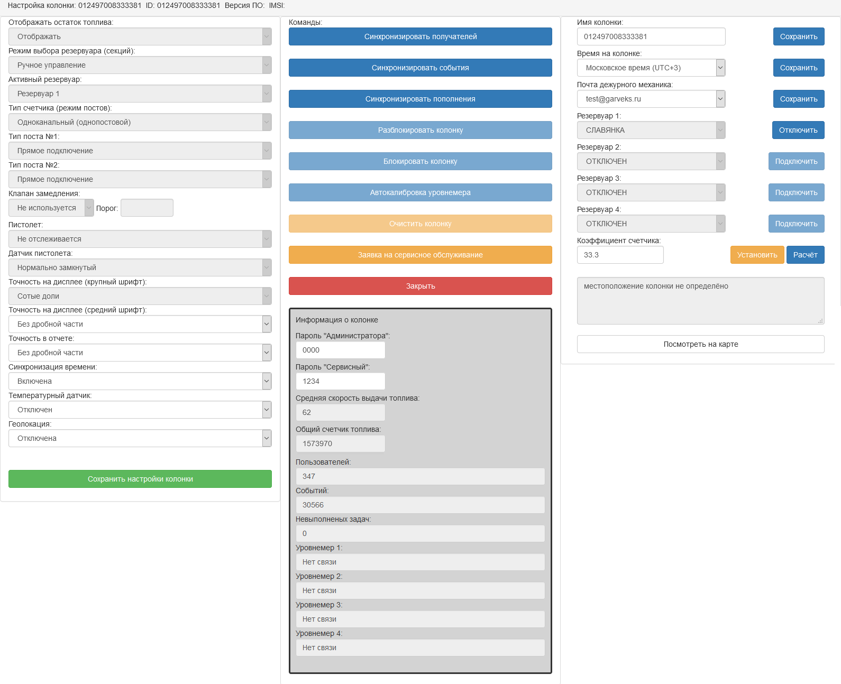
Task: Open Точность на дисплее (средний шрифт) dropdown
Action: coord(140,324)
